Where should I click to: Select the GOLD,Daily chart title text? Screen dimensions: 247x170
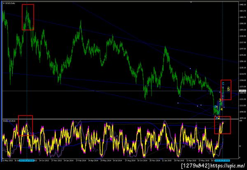[10, 3]
